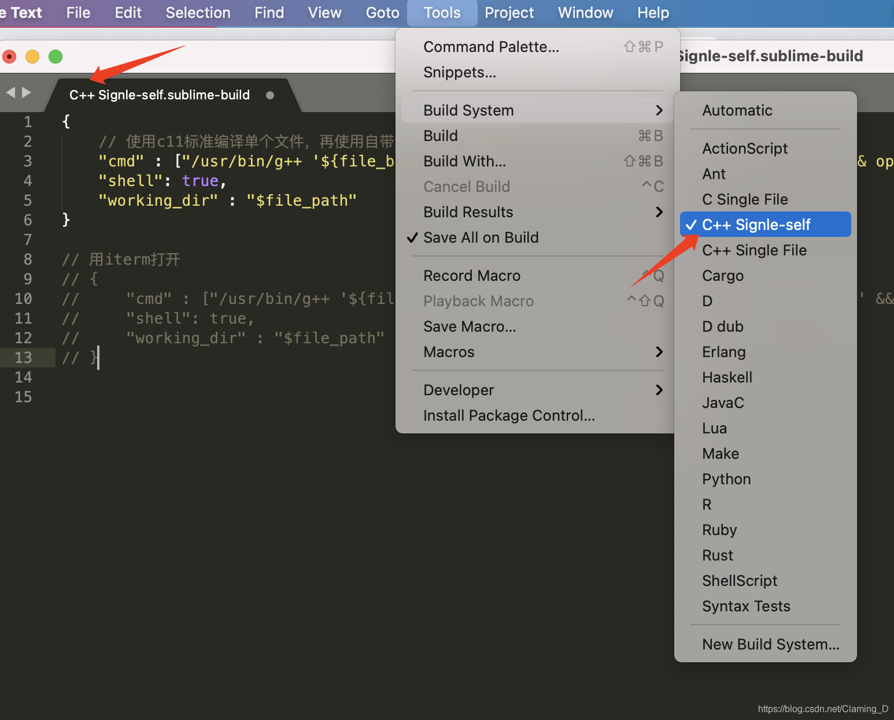Expand the Build Results submenu
The image size is (894, 720).
537,212
